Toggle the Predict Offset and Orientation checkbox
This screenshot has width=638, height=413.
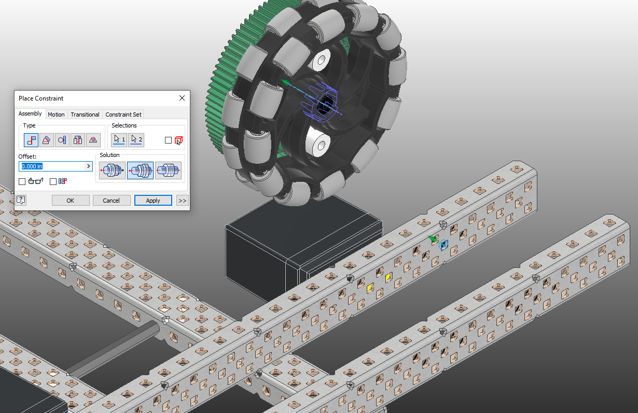pyautogui.click(x=53, y=181)
